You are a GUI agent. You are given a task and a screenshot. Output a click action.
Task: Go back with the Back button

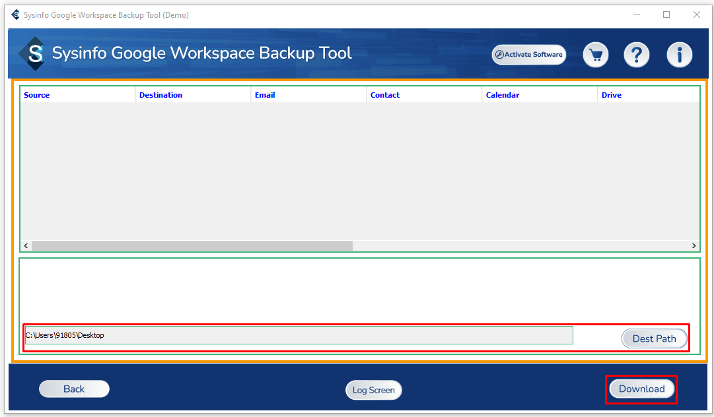tap(74, 389)
